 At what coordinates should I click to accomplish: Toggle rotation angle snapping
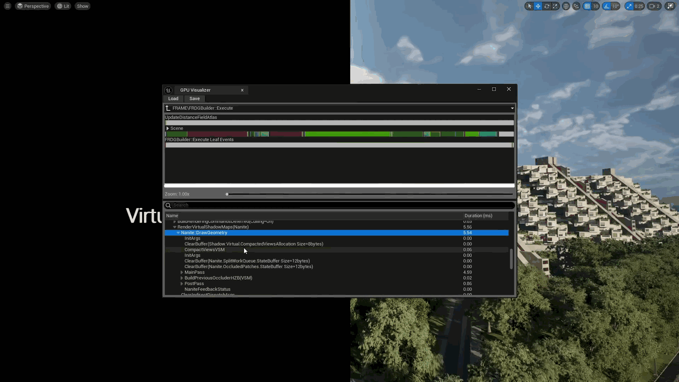point(606,6)
